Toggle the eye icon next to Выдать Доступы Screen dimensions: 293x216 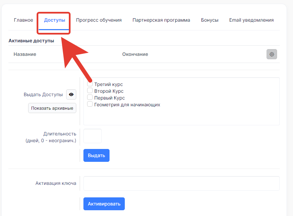(x=71, y=94)
